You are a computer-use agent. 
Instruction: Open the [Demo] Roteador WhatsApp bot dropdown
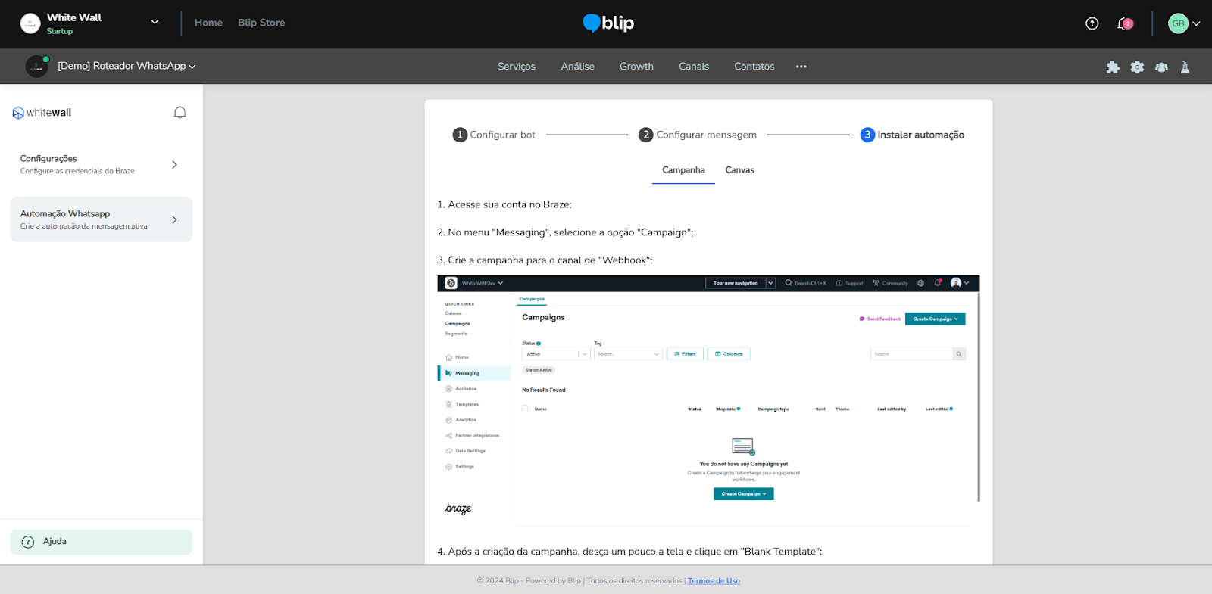click(x=127, y=66)
